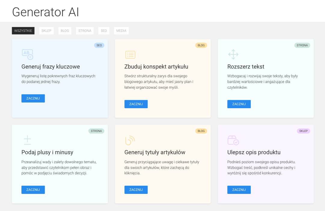Viewport: 325px width, 211px height.
Task: Select the WSZYSTKIE filter tab
Action: [x=23, y=30]
